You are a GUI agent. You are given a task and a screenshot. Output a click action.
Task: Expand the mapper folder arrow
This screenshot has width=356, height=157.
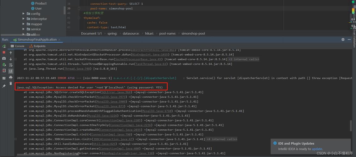click(24, 24)
